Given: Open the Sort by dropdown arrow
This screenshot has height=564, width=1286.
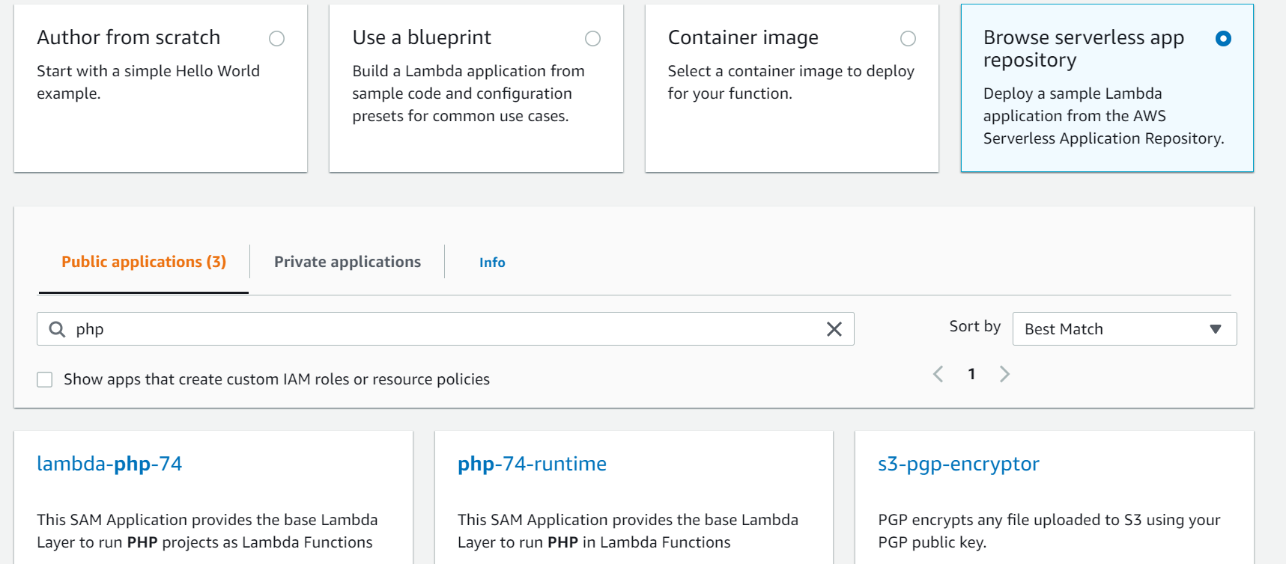Looking at the screenshot, I should (1215, 329).
